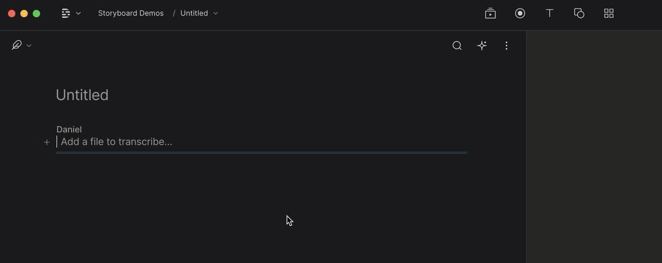
Task: Click the Untitled project name in breadcrumb
Action: point(194,13)
